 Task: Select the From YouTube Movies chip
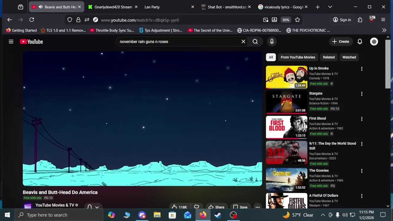click(298, 57)
